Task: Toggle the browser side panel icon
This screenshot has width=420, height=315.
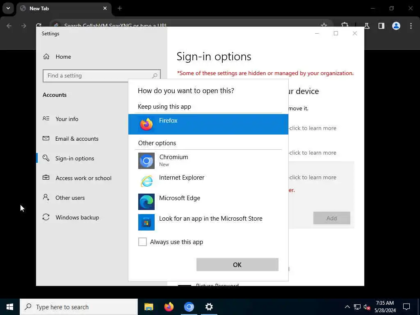Action: tap(381, 26)
